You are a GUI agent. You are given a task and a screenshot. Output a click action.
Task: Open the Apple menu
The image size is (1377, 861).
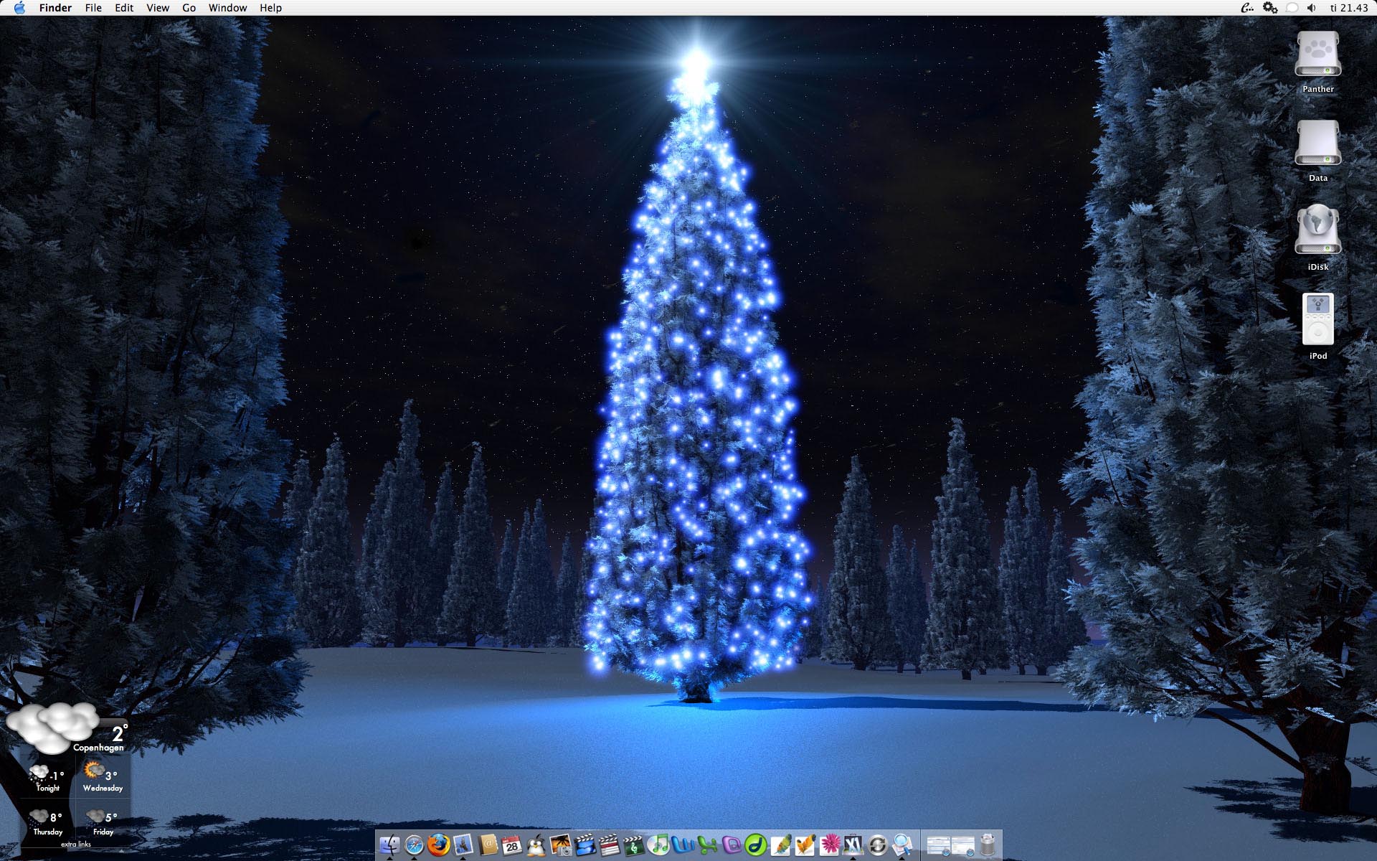(19, 8)
